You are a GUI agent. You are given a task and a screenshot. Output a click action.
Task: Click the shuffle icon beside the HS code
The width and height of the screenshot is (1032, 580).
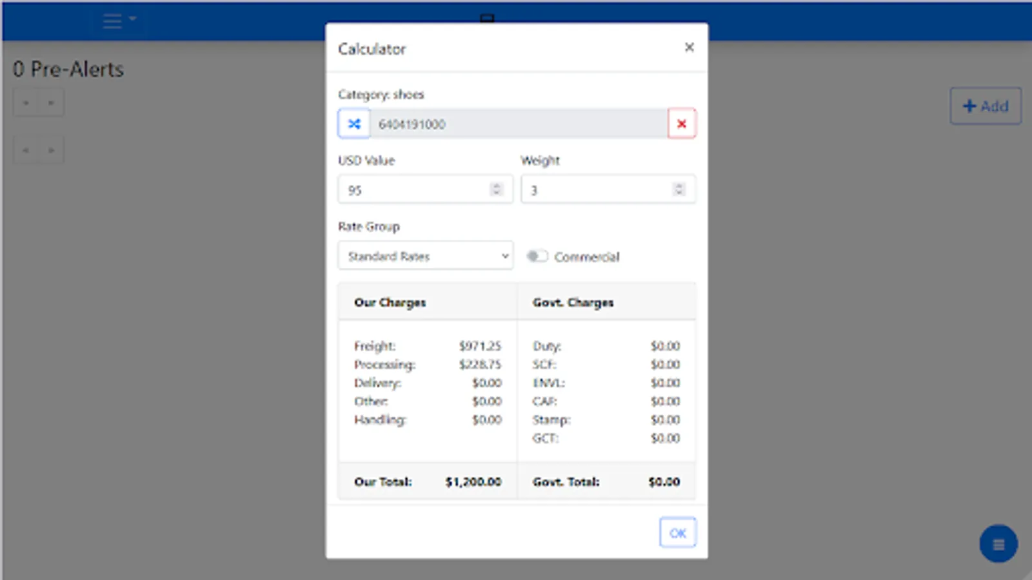353,123
